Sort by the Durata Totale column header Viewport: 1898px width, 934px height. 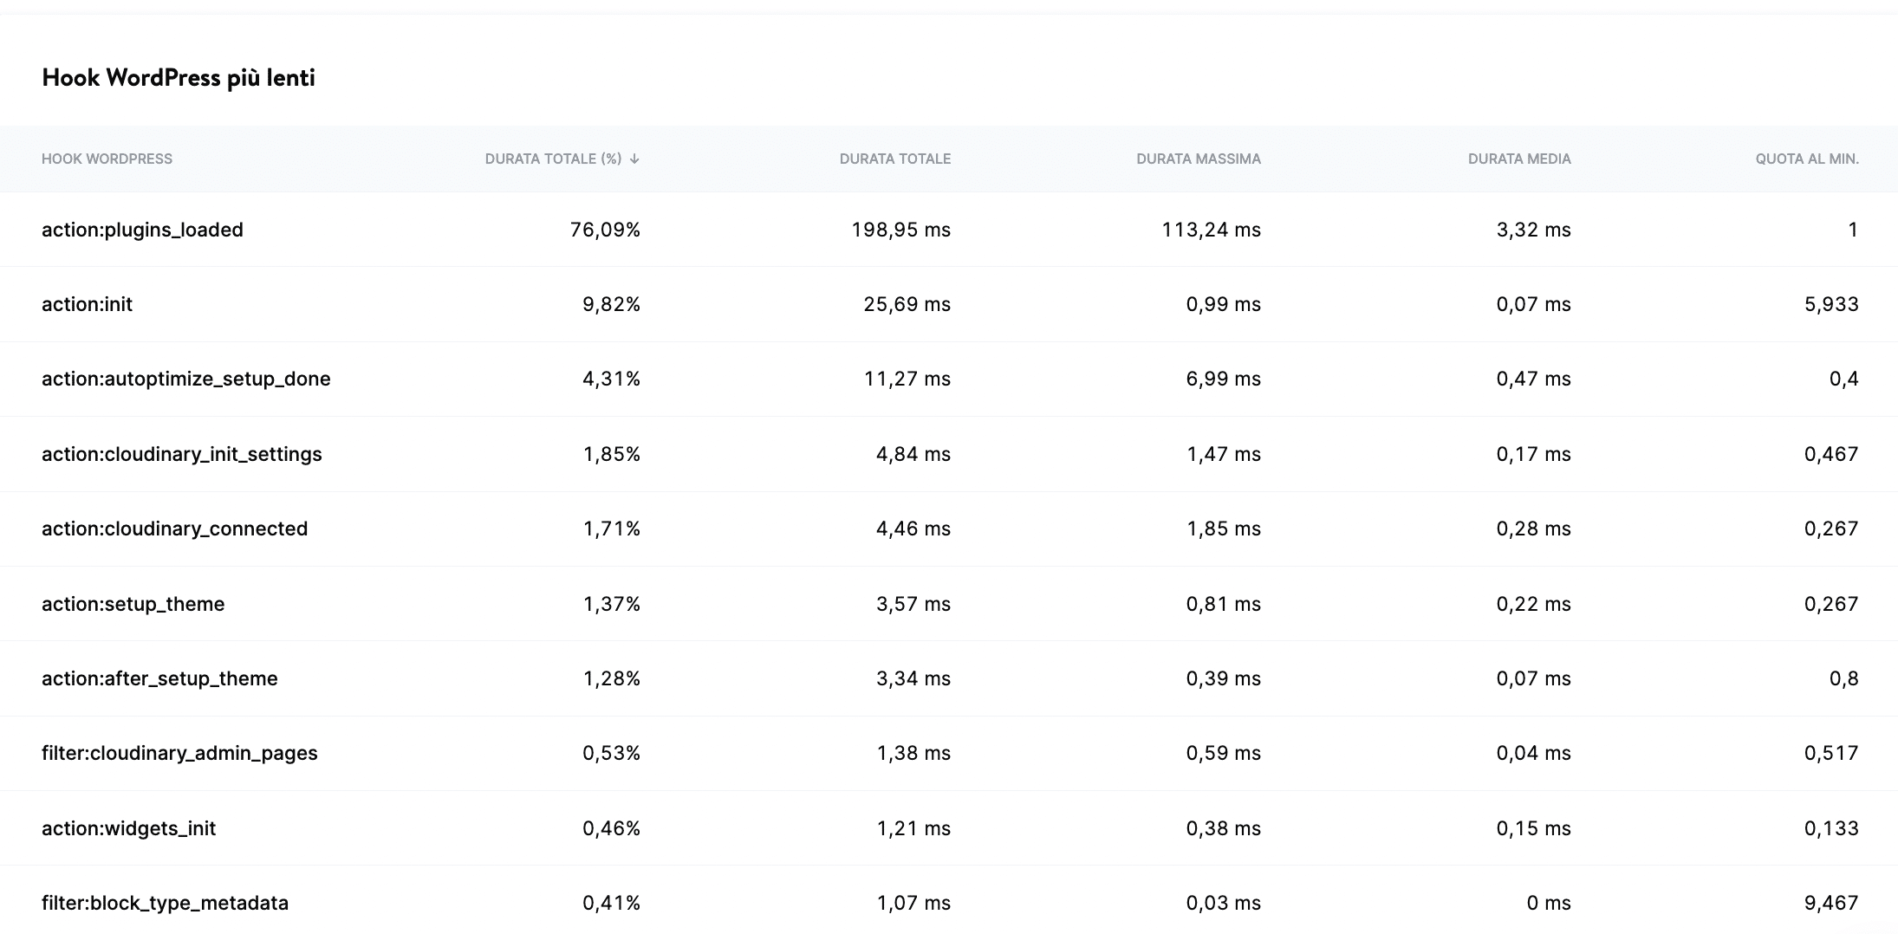[x=895, y=159]
